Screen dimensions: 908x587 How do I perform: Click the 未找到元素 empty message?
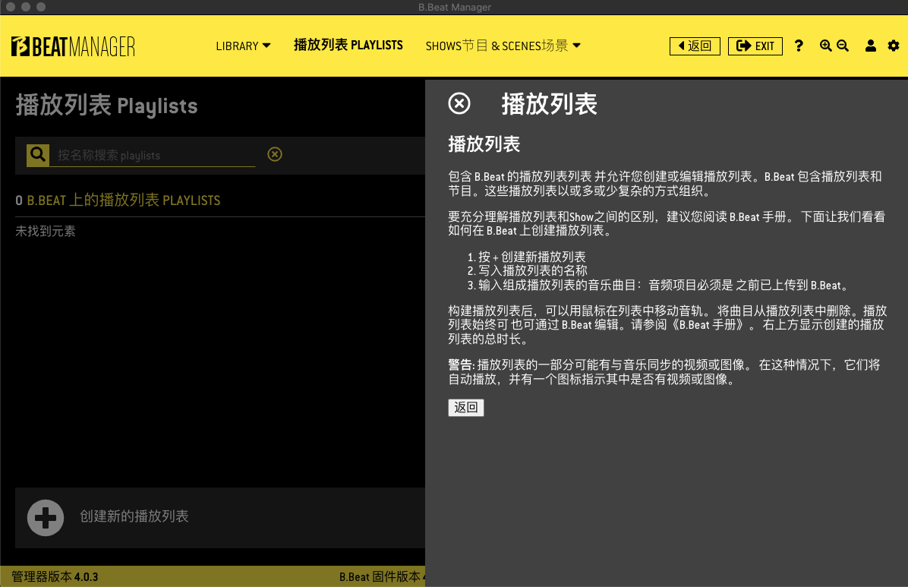pyautogui.click(x=45, y=231)
